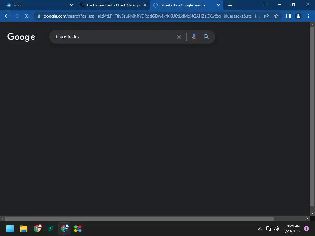Go to the Google homepage logo
315x236 pixels.
tap(21, 37)
